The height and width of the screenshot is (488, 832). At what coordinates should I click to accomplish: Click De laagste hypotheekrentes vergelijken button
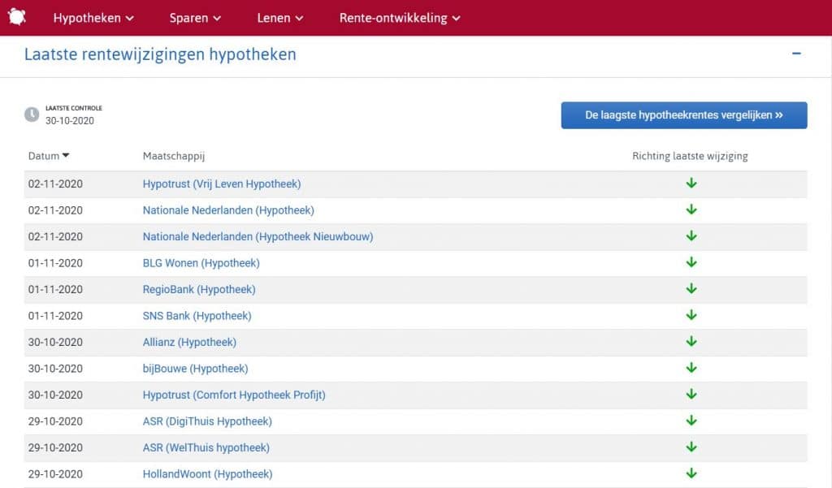click(684, 115)
